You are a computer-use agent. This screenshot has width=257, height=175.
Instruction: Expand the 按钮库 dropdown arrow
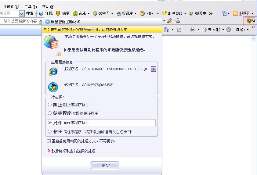(136, 13)
